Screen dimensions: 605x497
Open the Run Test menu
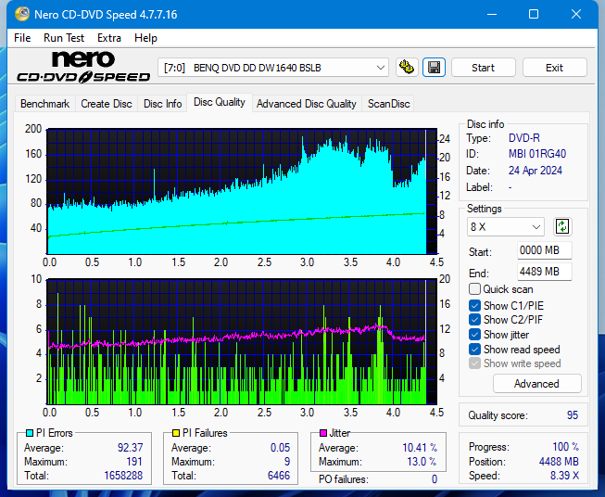coord(64,38)
